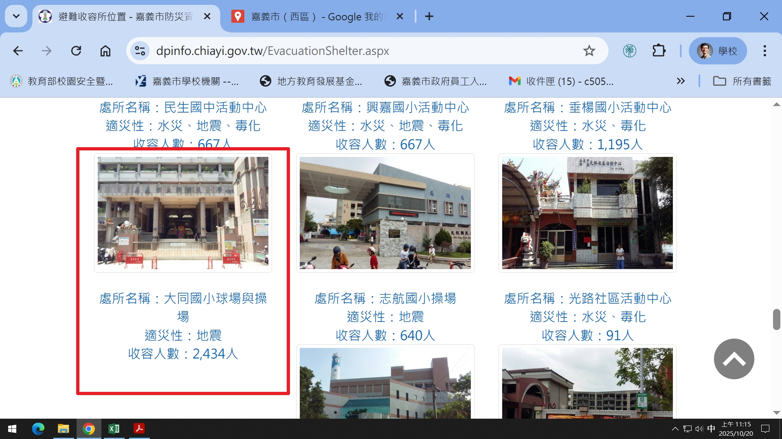Bookmark this page with star icon
This screenshot has width=782, height=439.
[x=589, y=51]
